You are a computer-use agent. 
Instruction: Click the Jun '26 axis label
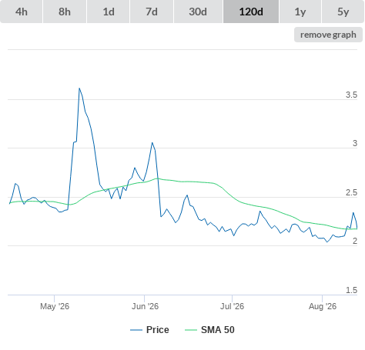coord(145,306)
